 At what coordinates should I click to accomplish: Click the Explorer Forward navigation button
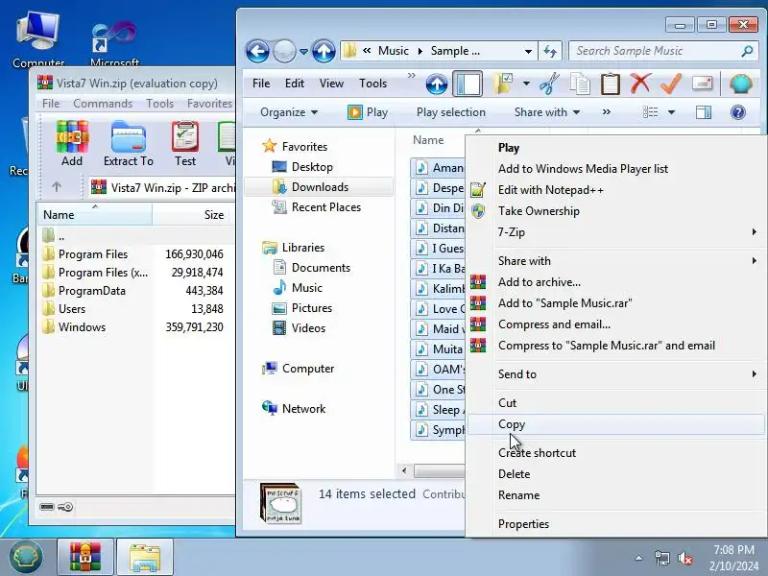tap(284, 51)
